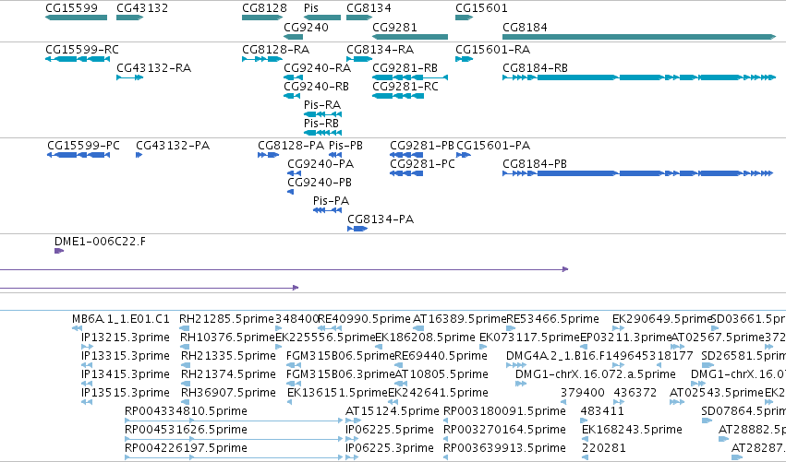Click the CG9281-RB transcript feature

click(x=410, y=77)
